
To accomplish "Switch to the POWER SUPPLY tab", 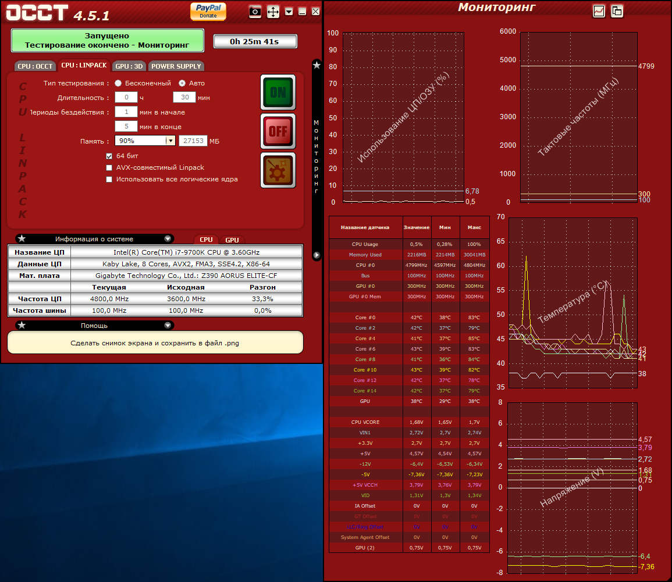I will (x=176, y=66).
